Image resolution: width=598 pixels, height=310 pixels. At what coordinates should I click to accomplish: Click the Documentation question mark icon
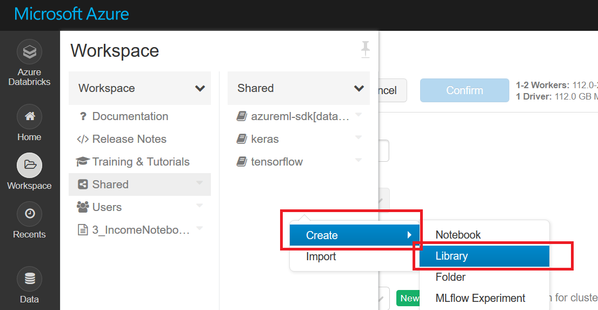[x=83, y=116]
